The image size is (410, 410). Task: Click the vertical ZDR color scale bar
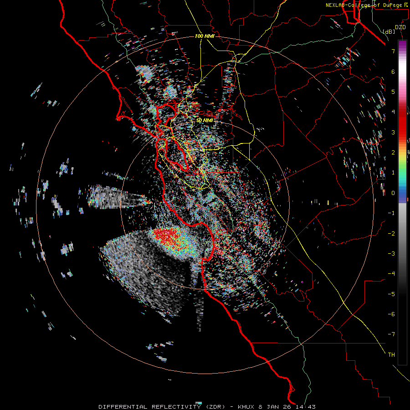click(x=402, y=203)
